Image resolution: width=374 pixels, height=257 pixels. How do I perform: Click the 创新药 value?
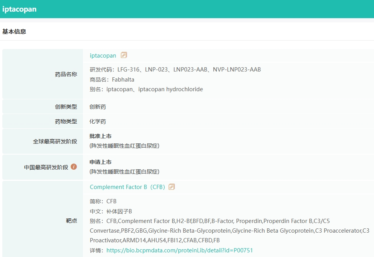97,107
